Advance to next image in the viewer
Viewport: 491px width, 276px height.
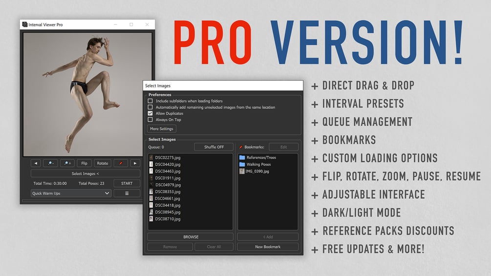tap(135, 163)
